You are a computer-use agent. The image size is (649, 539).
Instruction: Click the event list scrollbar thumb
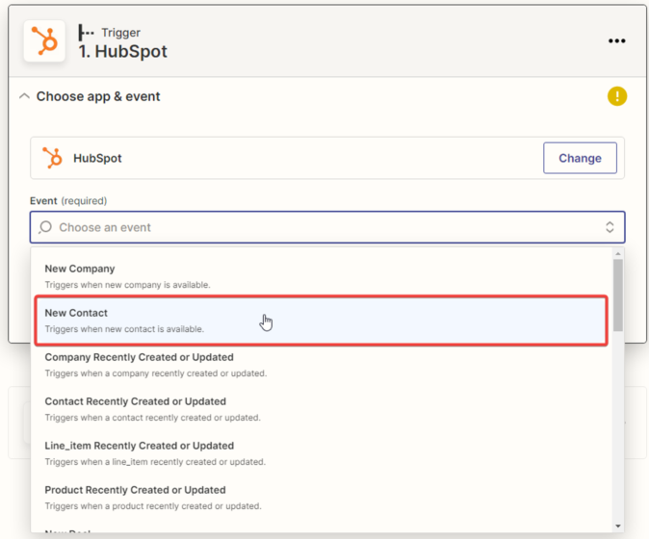(x=618, y=295)
